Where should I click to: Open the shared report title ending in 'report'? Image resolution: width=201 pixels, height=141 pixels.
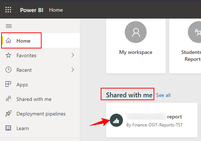pos(154,117)
